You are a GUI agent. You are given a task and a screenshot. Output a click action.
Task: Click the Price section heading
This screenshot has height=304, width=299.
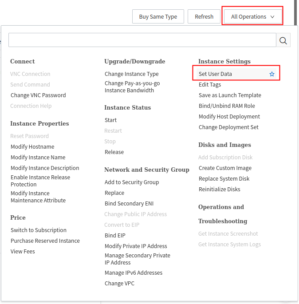pyautogui.click(x=18, y=217)
